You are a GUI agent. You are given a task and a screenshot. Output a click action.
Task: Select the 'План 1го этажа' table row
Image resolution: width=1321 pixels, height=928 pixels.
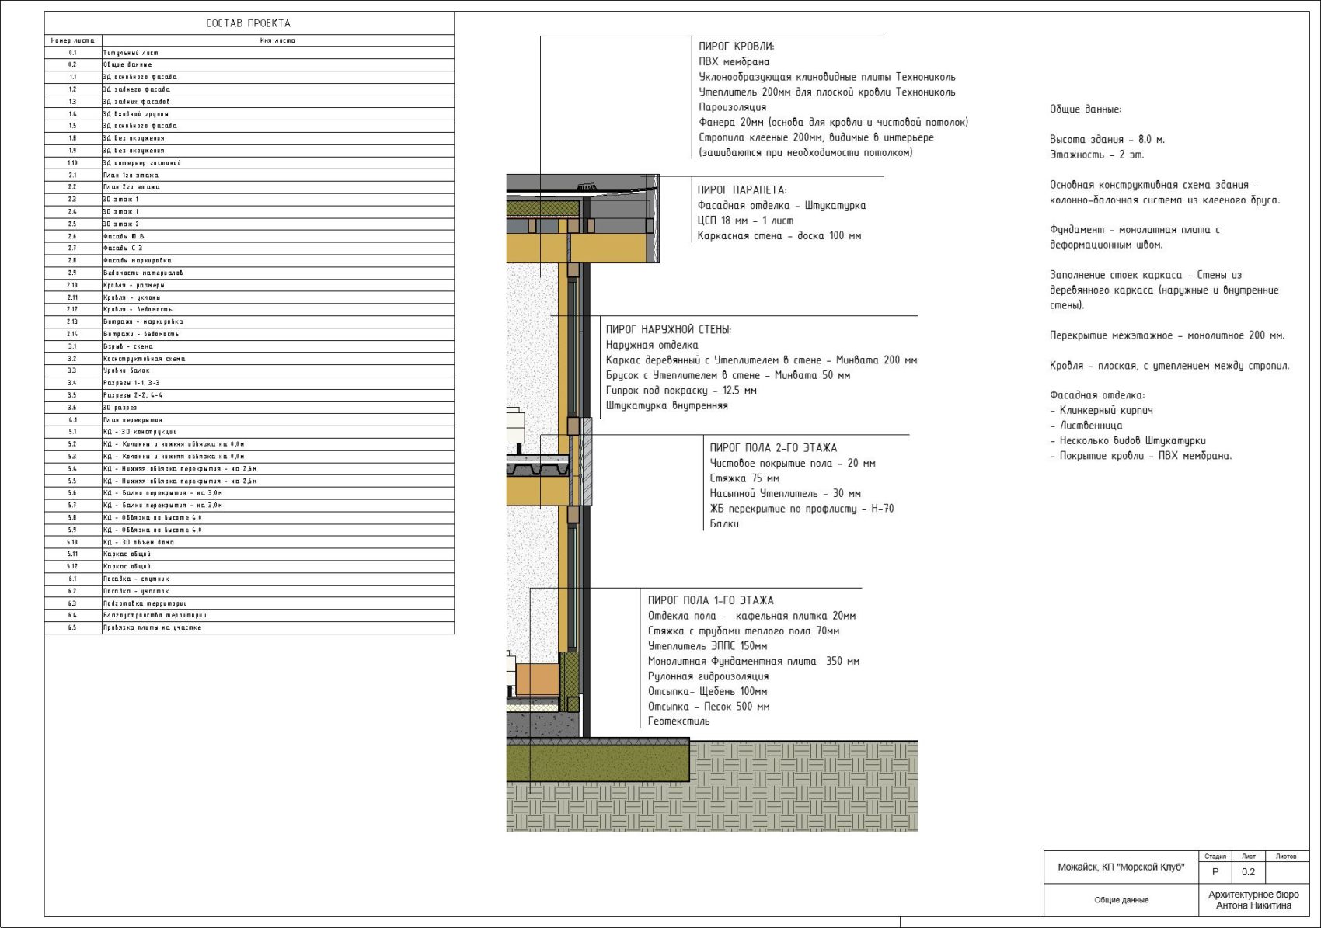pos(249,176)
